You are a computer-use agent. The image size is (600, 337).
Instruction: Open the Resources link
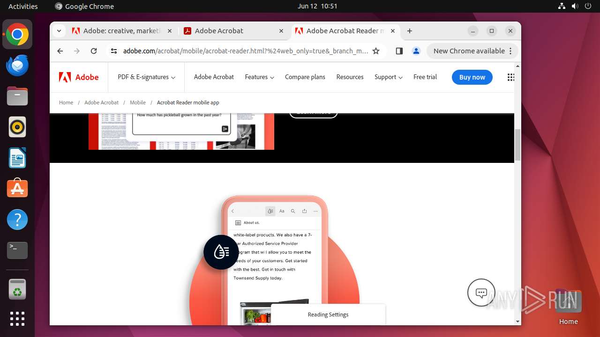[x=350, y=77]
